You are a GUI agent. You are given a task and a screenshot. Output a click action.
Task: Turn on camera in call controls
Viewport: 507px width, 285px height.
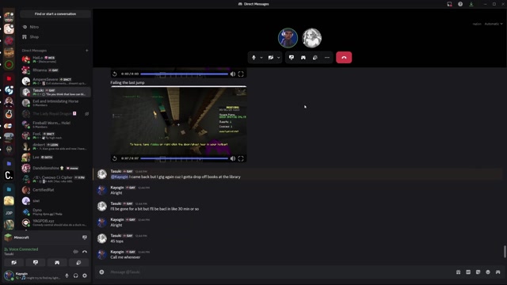271,58
